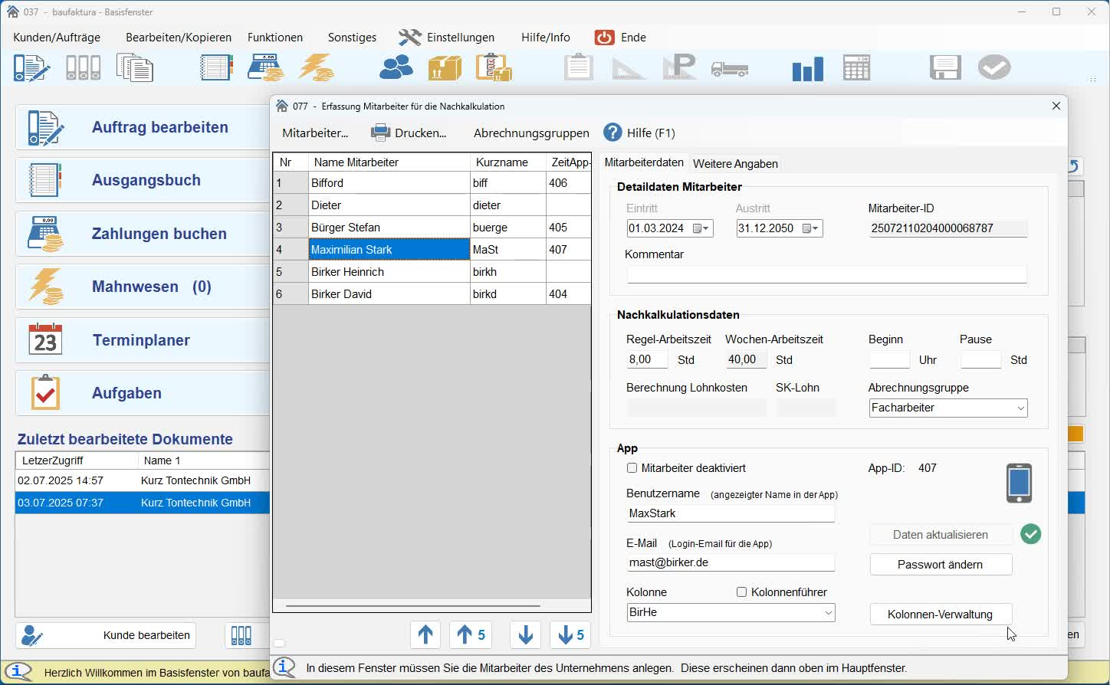Open Kolonnen-Verwaltung
Viewport: 1110px width, 685px height.
[940, 615]
